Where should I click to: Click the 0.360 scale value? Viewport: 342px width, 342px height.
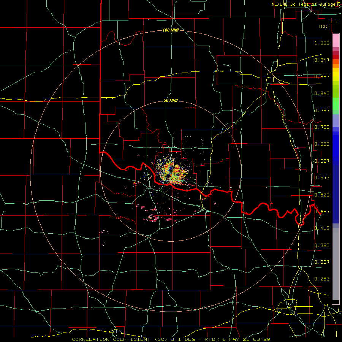322,245
